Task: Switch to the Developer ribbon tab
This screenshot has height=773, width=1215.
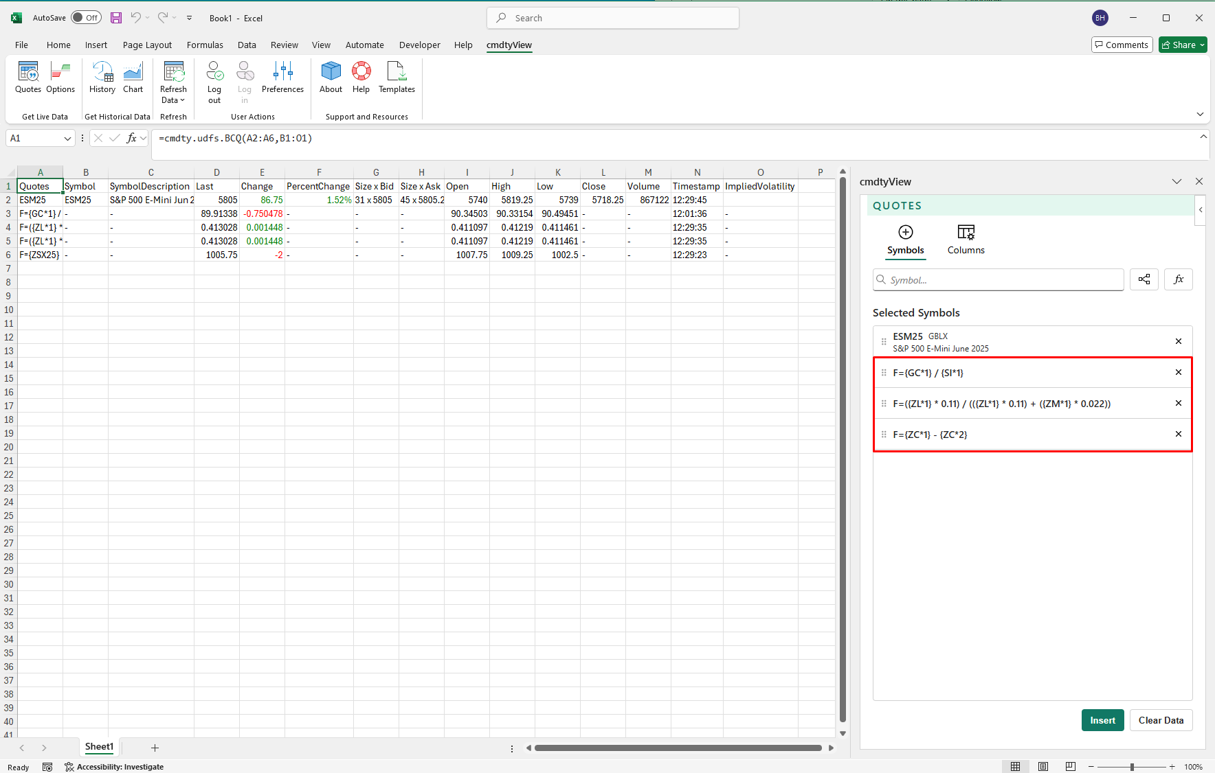Action: click(419, 45)
